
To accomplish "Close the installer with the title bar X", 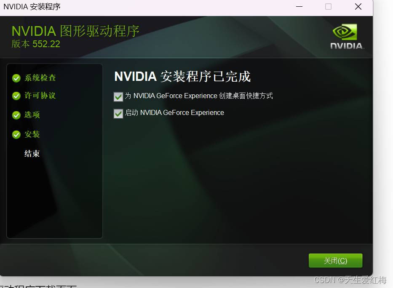I will click(358, 6).
